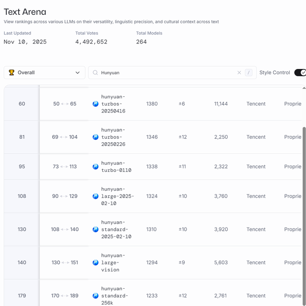The width and height of the screenshot is (306, 306).
Task: Click the trophy icon beside Overall
Action: click(11, 73)
